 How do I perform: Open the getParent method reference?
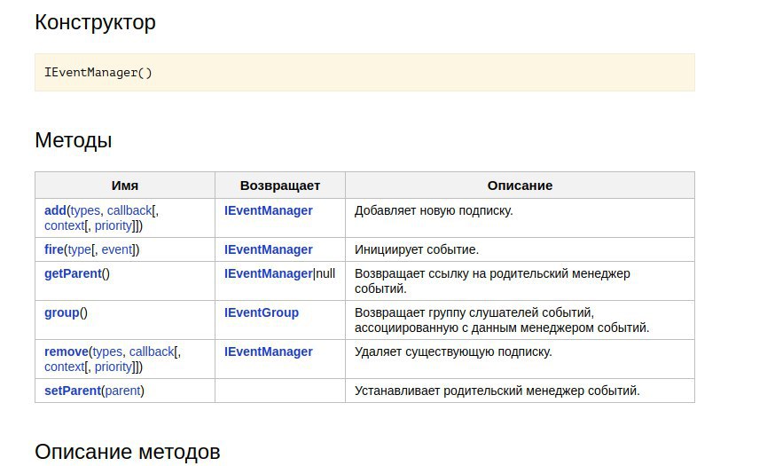(x=73, y=274)
